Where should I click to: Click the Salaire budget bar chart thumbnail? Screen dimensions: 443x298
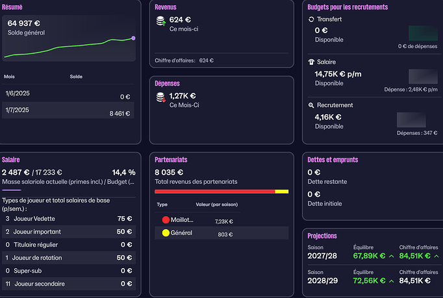coord(417,77)
